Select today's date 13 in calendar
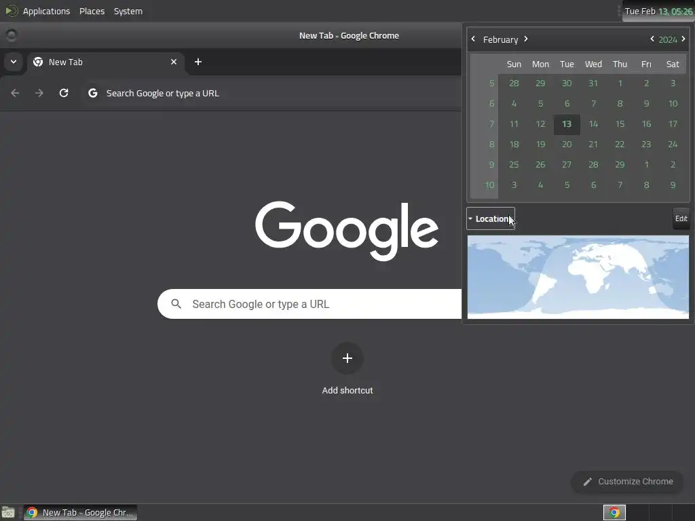This screenshot has width=695, height=521. pyautogui.click(x=567, y=124)
